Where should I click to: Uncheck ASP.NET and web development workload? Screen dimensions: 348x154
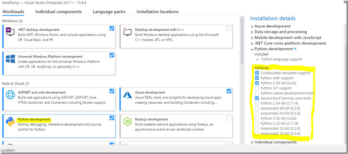pos(112,91)
